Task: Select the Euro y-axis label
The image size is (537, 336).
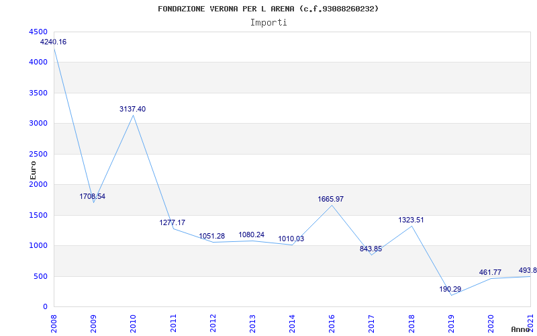Action: [33, 169]
